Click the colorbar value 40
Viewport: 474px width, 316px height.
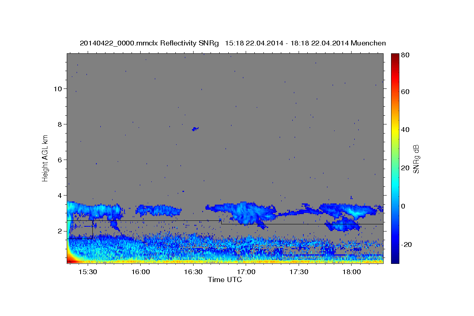pyautogui.click(x=405, y=130)
